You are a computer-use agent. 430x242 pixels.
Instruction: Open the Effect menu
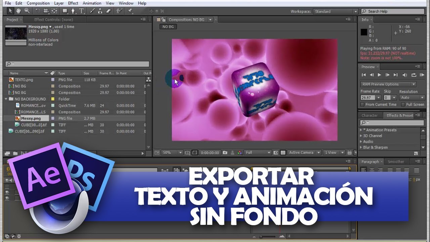(x=73, y=3)
